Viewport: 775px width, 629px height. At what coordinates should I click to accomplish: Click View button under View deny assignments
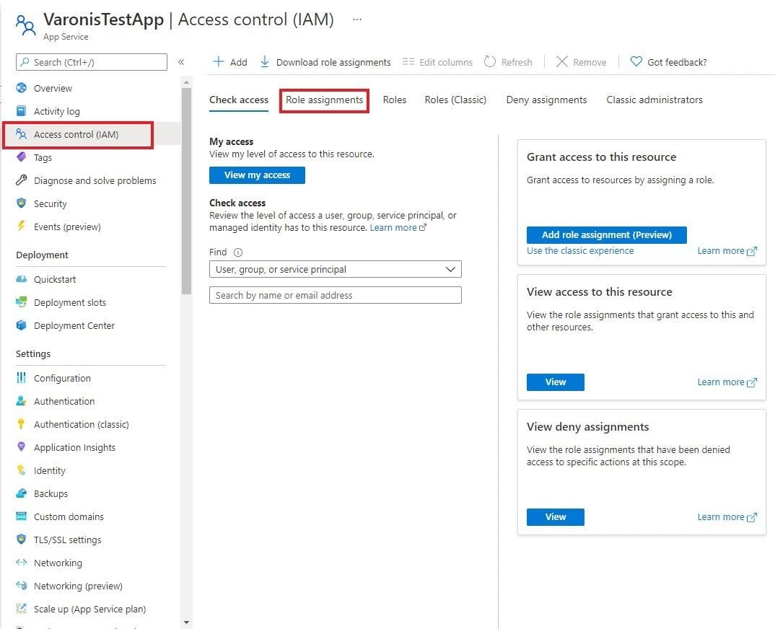click(556, 517)
